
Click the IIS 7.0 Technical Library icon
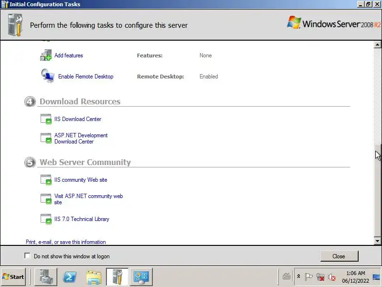tap(46, 219)
